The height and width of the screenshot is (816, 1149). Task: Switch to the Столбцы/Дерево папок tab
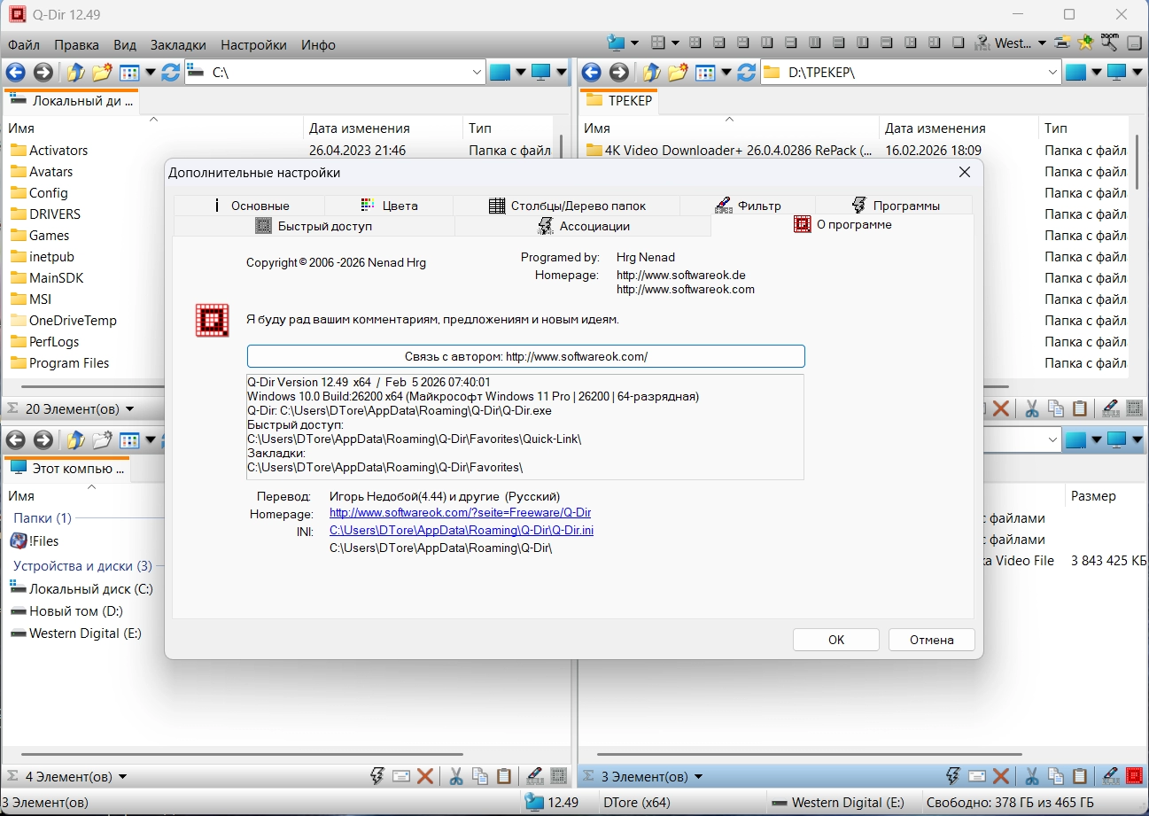567,206
